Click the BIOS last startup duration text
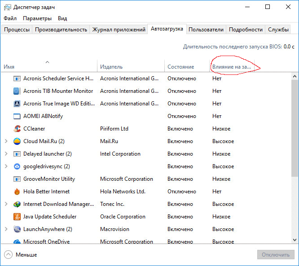Image resolution: width=299 pixels, height=266 pixels. point(239,47)
